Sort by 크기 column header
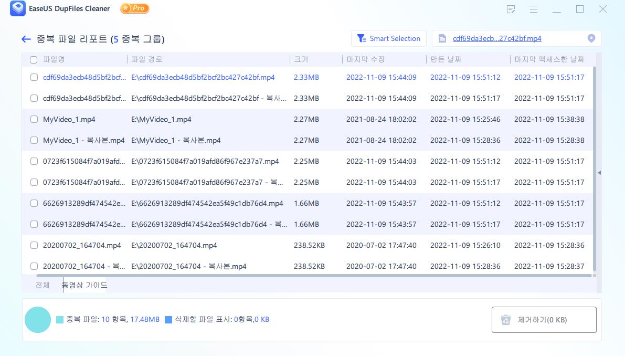This screenshot has width=625, height=356. pyautogui.click(x=301, y=59)
